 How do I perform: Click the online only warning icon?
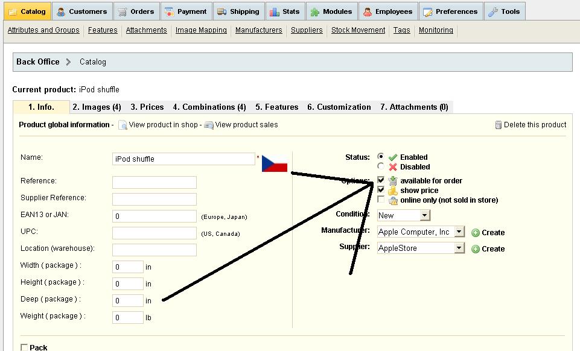(x=393, y=200)
